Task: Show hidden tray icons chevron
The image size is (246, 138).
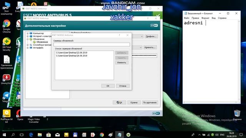Action: pyautogui.click(x=199, y=135)
